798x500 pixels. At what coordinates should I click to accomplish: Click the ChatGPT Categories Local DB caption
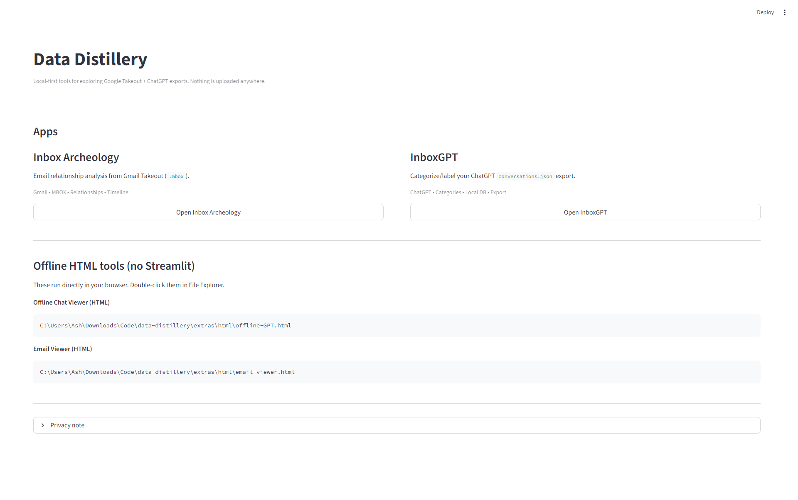point(458,193)
